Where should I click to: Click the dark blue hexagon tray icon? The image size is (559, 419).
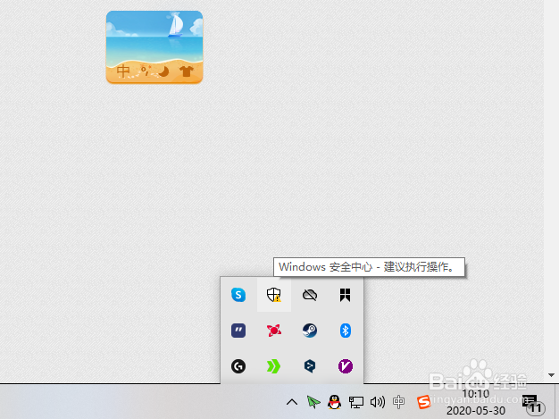[x=310, y=366]
